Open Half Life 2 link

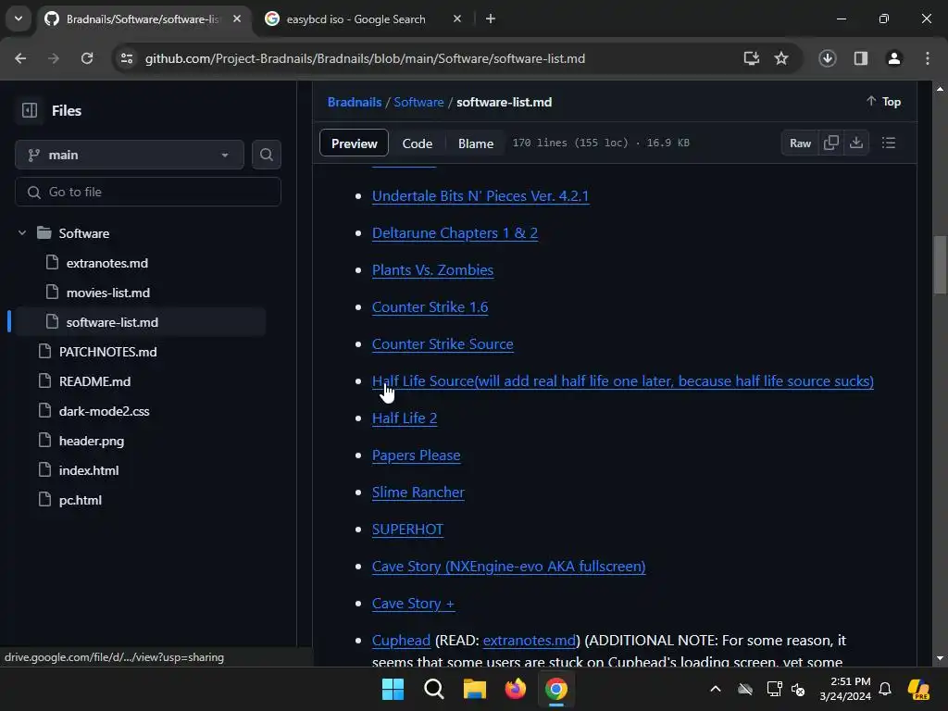coord(405,418)
